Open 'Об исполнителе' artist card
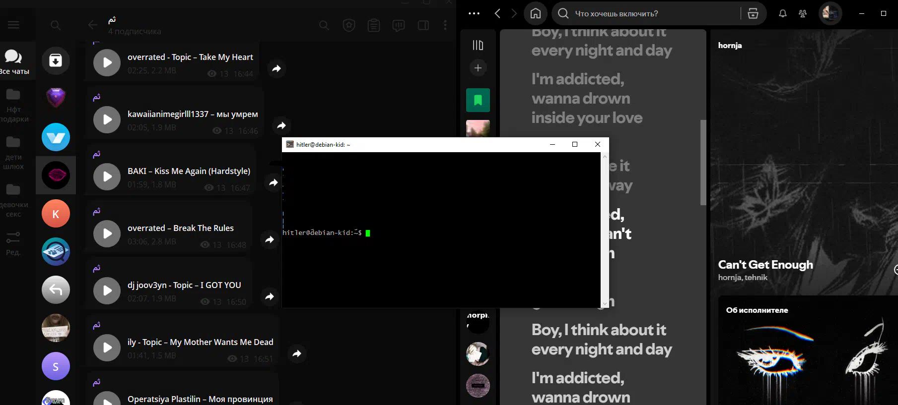Screen dimensions: 898x405 pyautogui.click(x=808, y=350)
